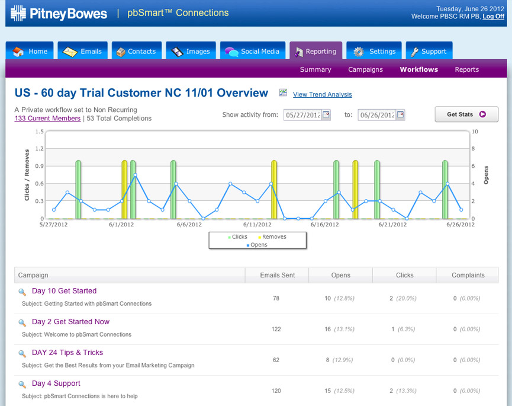512x406 pixels.
Task: Click the opens percentage (13.1%)
Action: tap(344, 329)
